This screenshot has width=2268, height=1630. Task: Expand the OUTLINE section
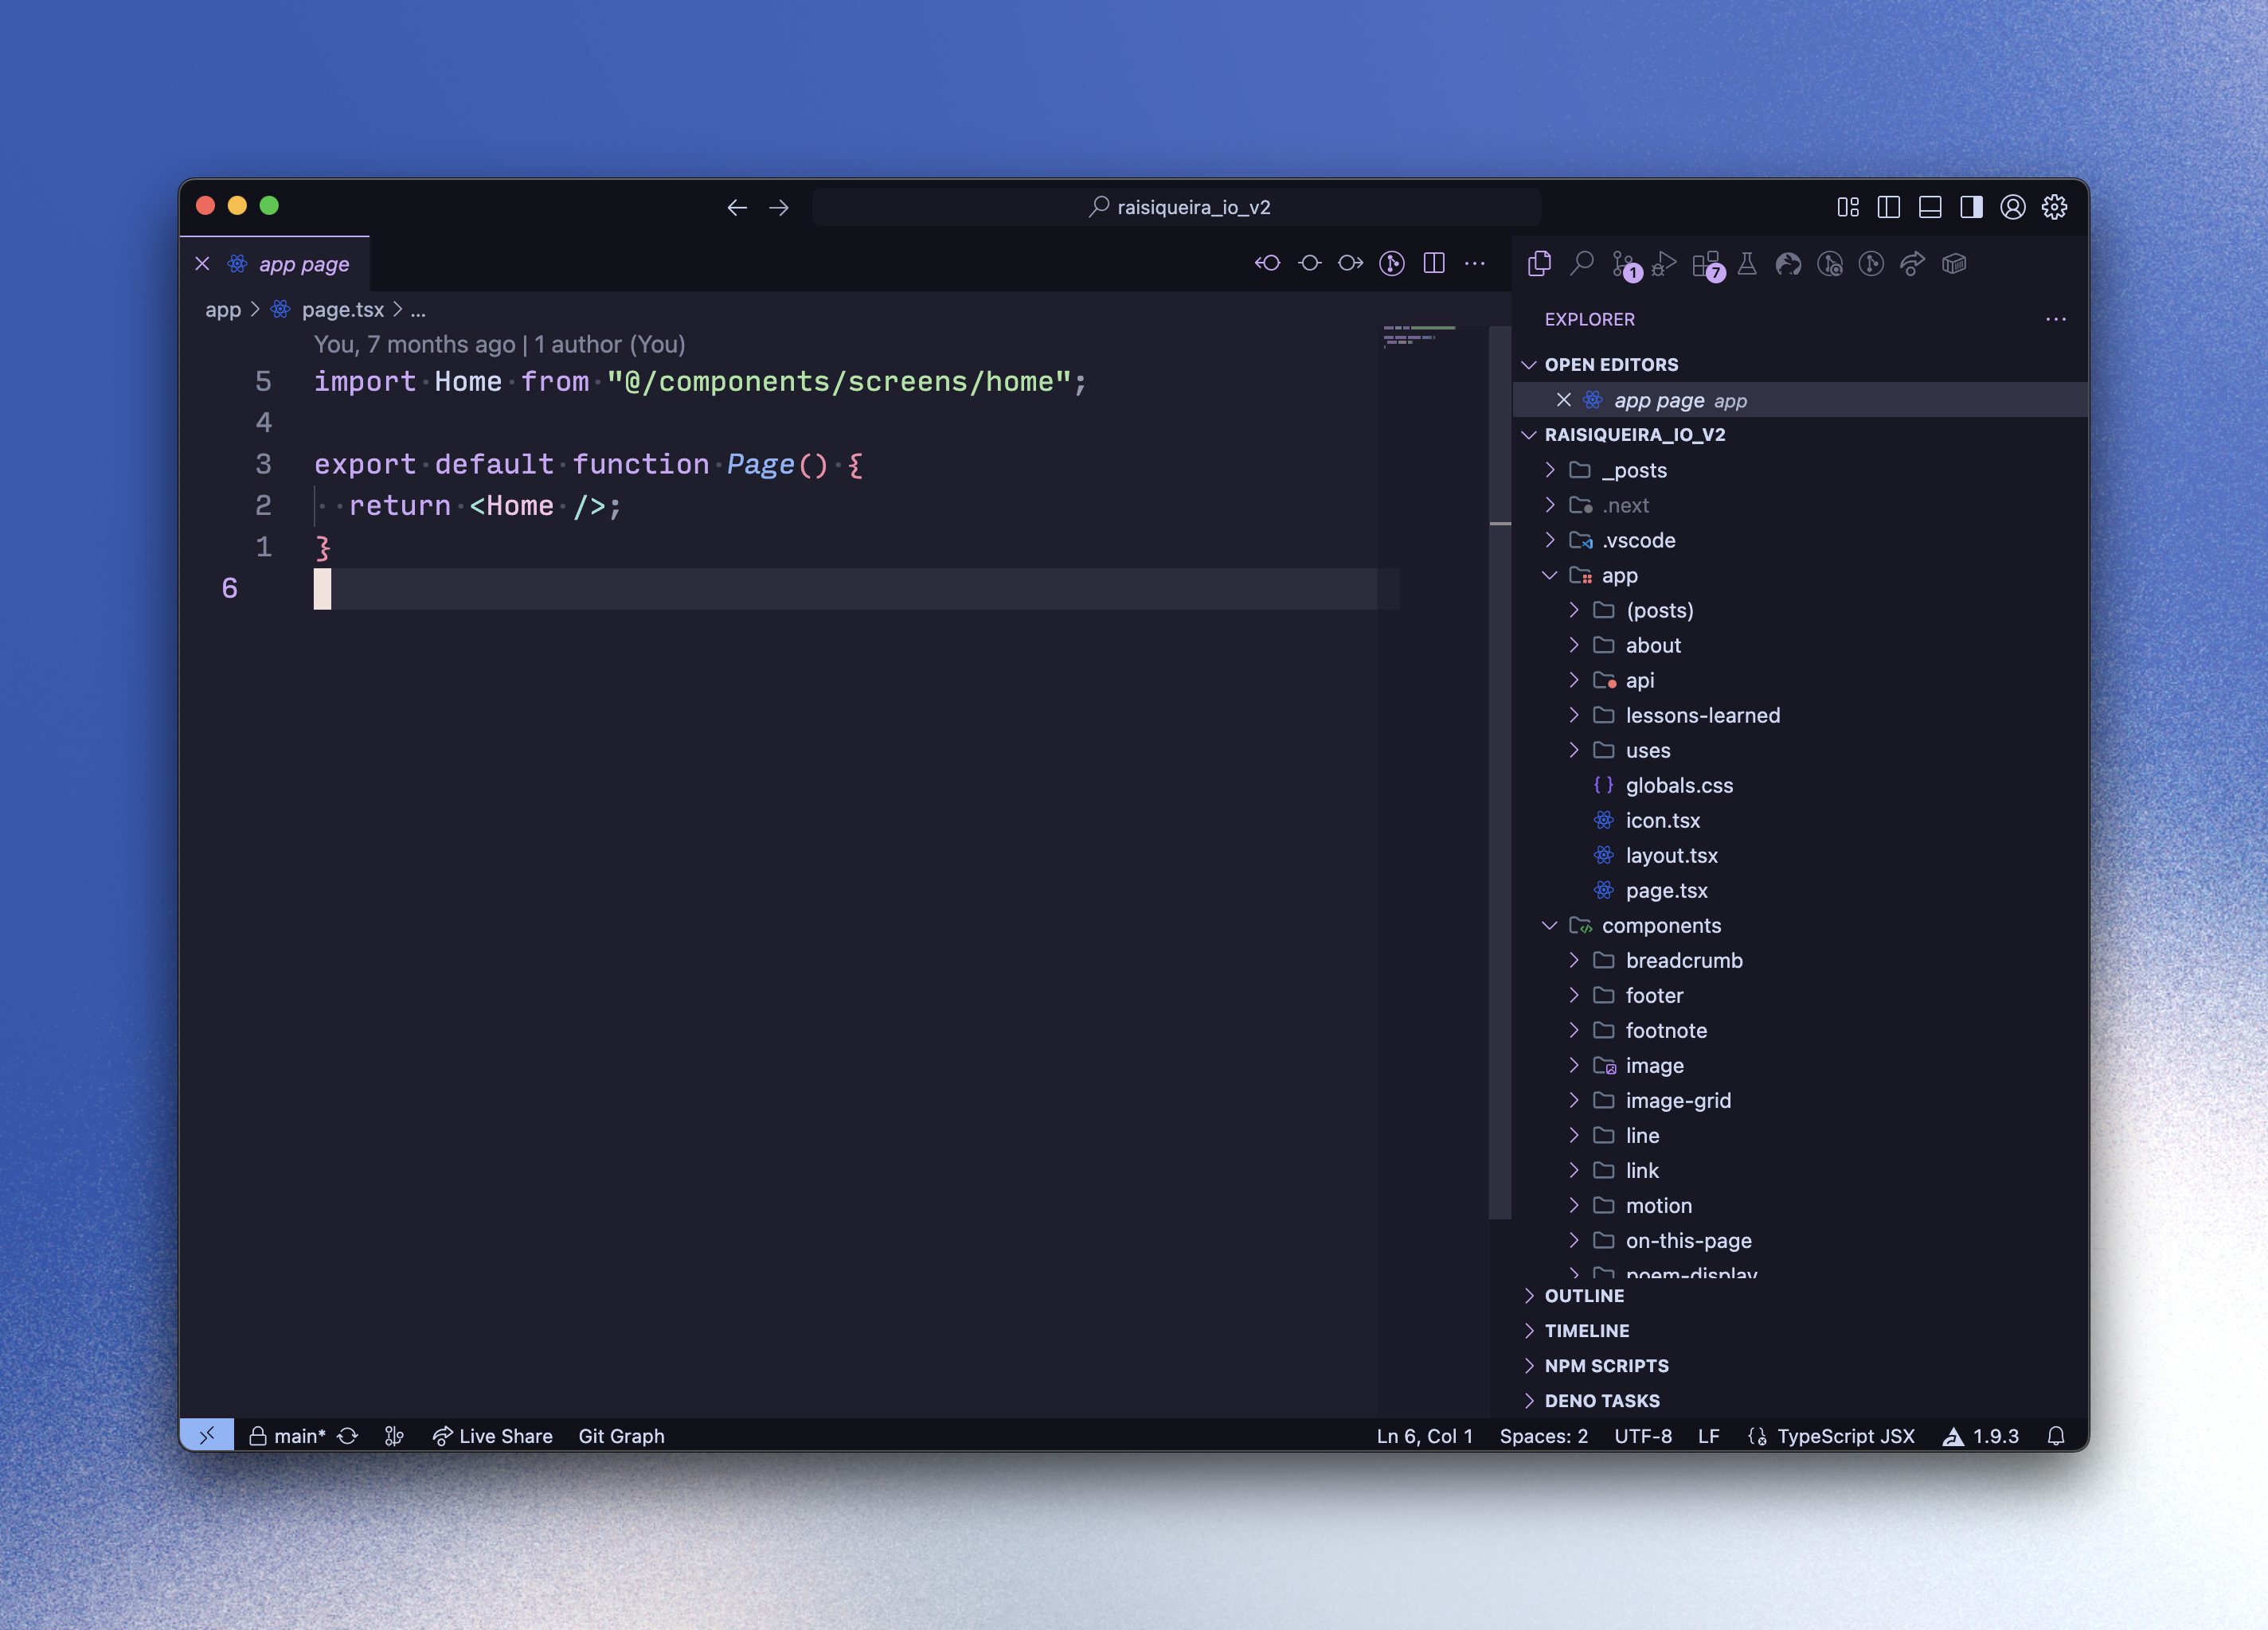click(x=1800, y=1295)
